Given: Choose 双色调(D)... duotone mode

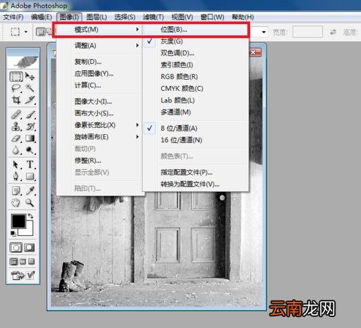Looking at the screenshot, I should 196,53.
